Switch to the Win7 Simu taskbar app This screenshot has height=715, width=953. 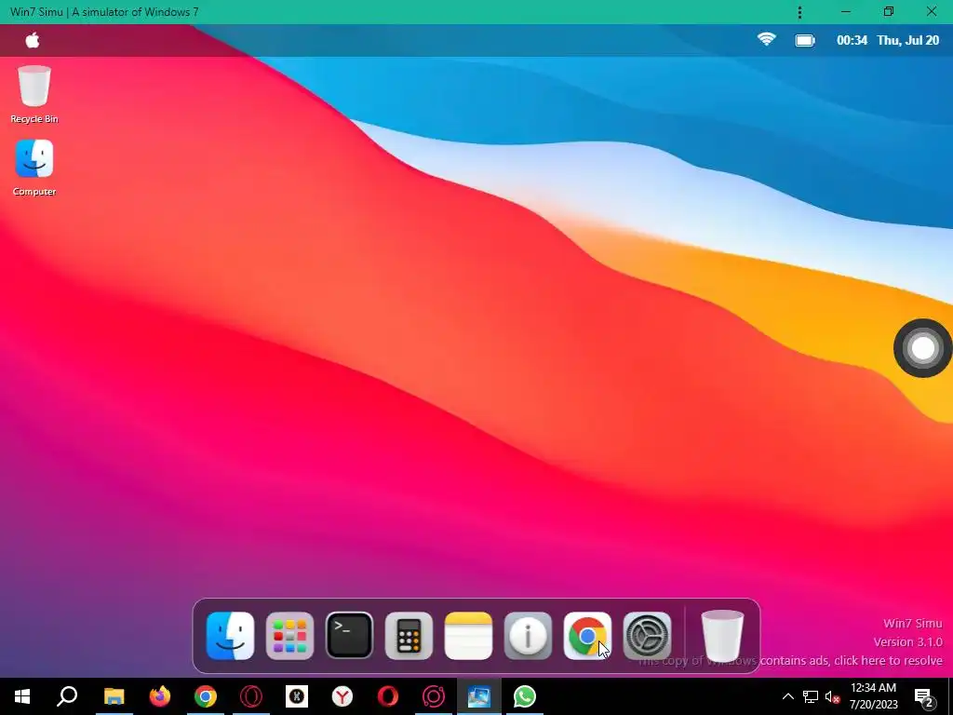click(479, 696)
